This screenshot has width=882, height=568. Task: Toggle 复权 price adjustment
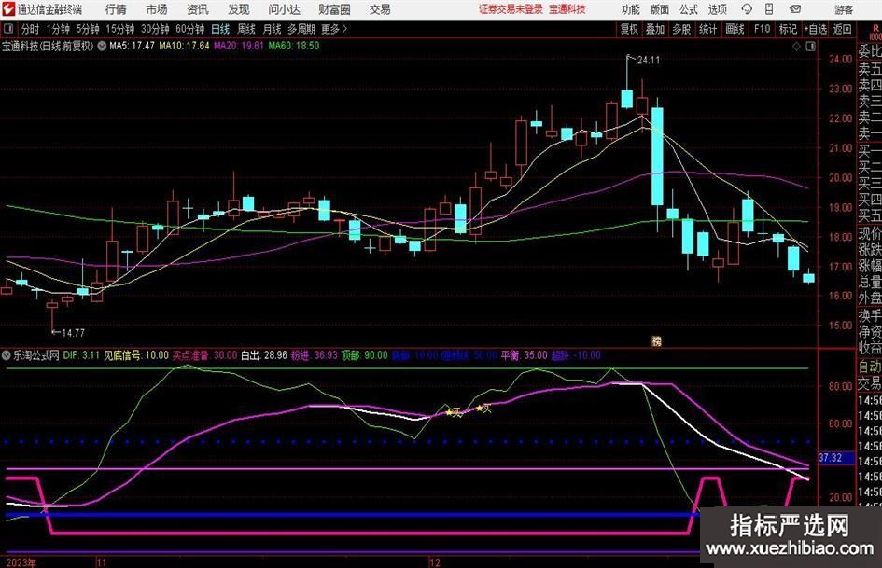[630, 29]
